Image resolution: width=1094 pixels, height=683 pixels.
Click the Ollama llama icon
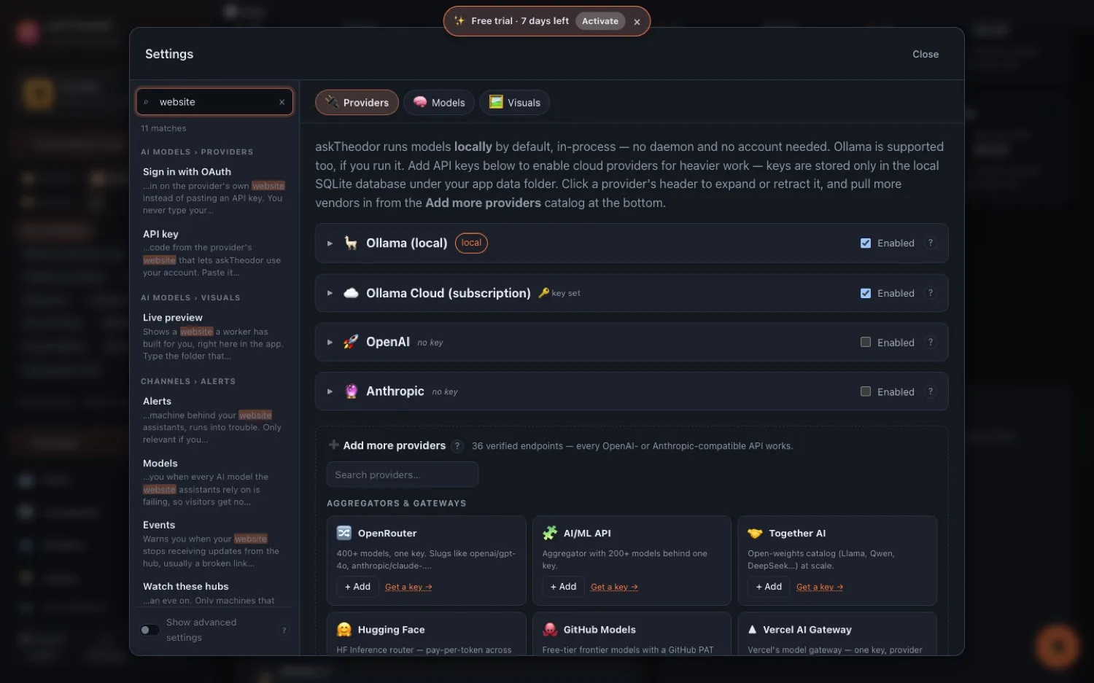pyautogui.click(x=351, y=243)
